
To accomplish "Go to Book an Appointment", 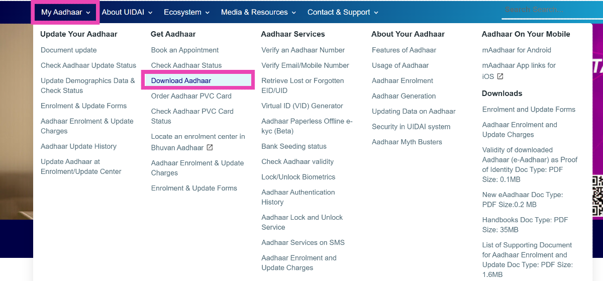I will point(185,50).
